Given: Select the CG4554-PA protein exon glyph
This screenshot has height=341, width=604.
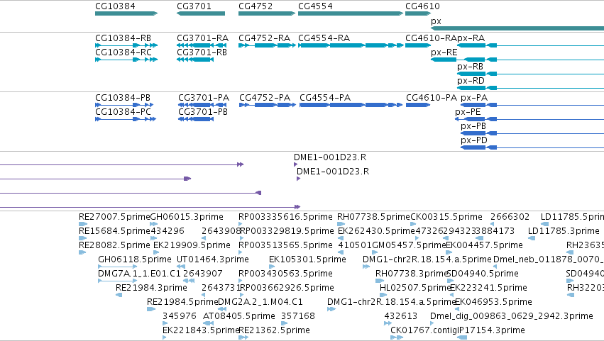Looking at the screenshot, I should (x=351, y=105).
